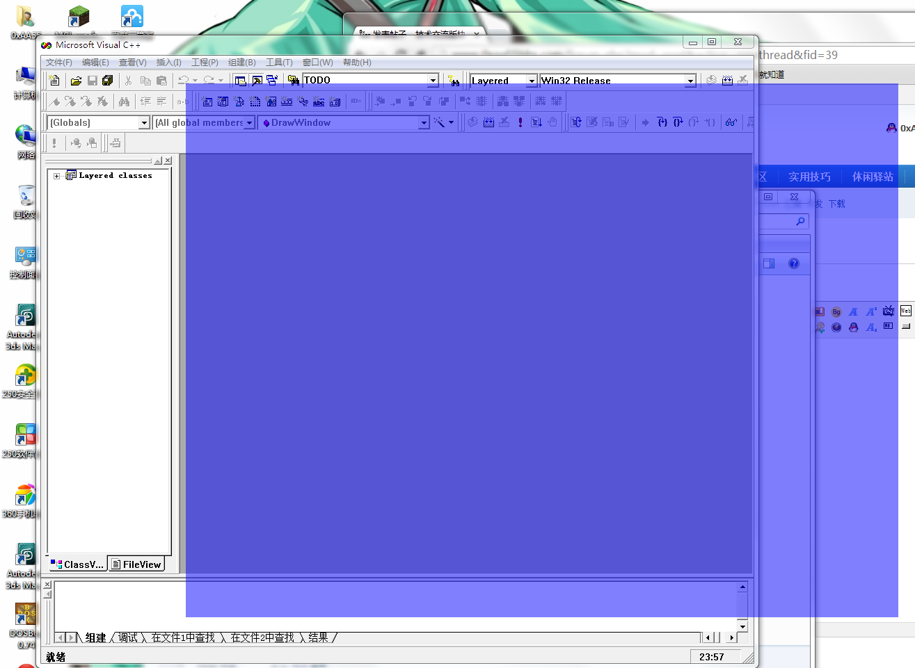This screenshot has height=668, width=915.
Task: Open the 工程(P) menu
Action: [204, 62]
